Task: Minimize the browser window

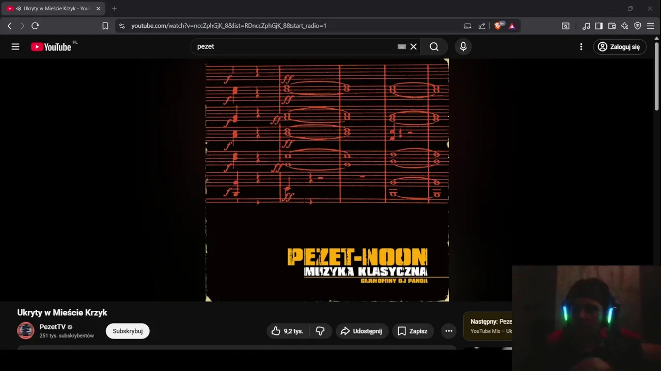Action: [611, 9]
